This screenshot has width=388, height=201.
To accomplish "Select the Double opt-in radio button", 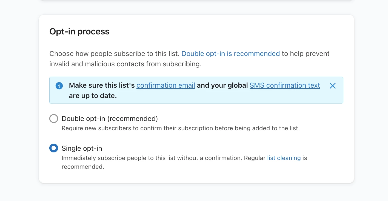I will [54, 119].
